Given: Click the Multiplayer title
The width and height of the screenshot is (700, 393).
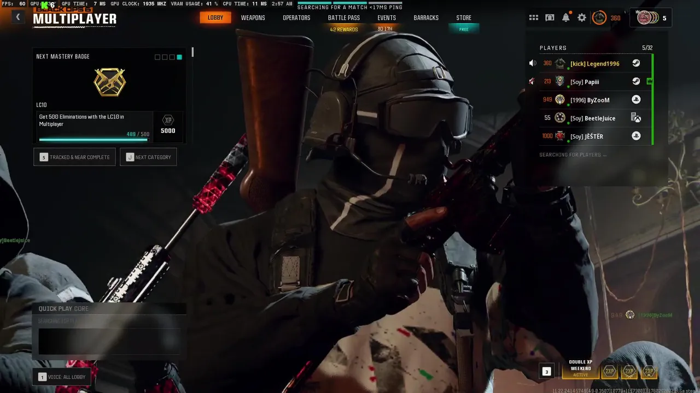Looking at the screenshot, I should (75, 19).
